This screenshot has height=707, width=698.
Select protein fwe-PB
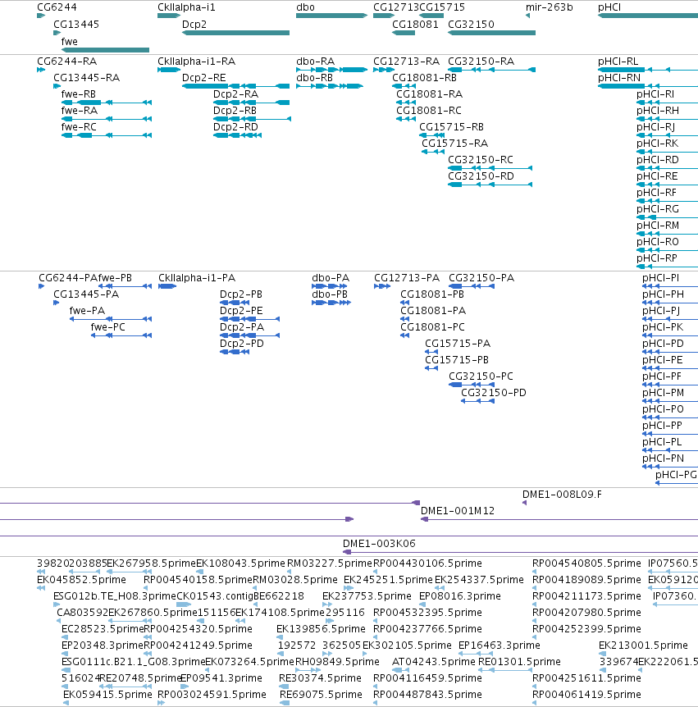tap(115, 278)
